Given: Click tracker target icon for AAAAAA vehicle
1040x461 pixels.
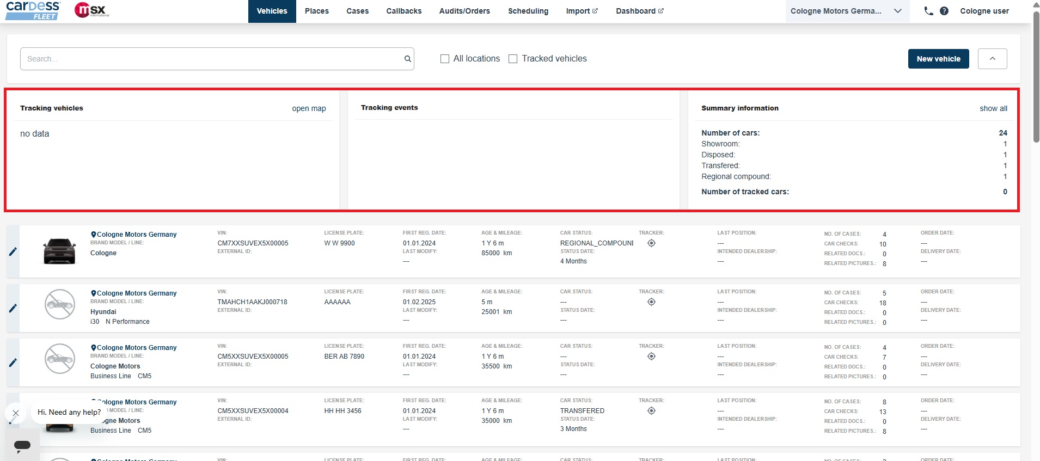Looking at the screenshot, I should pyautogui.click(x=651, y=302).
